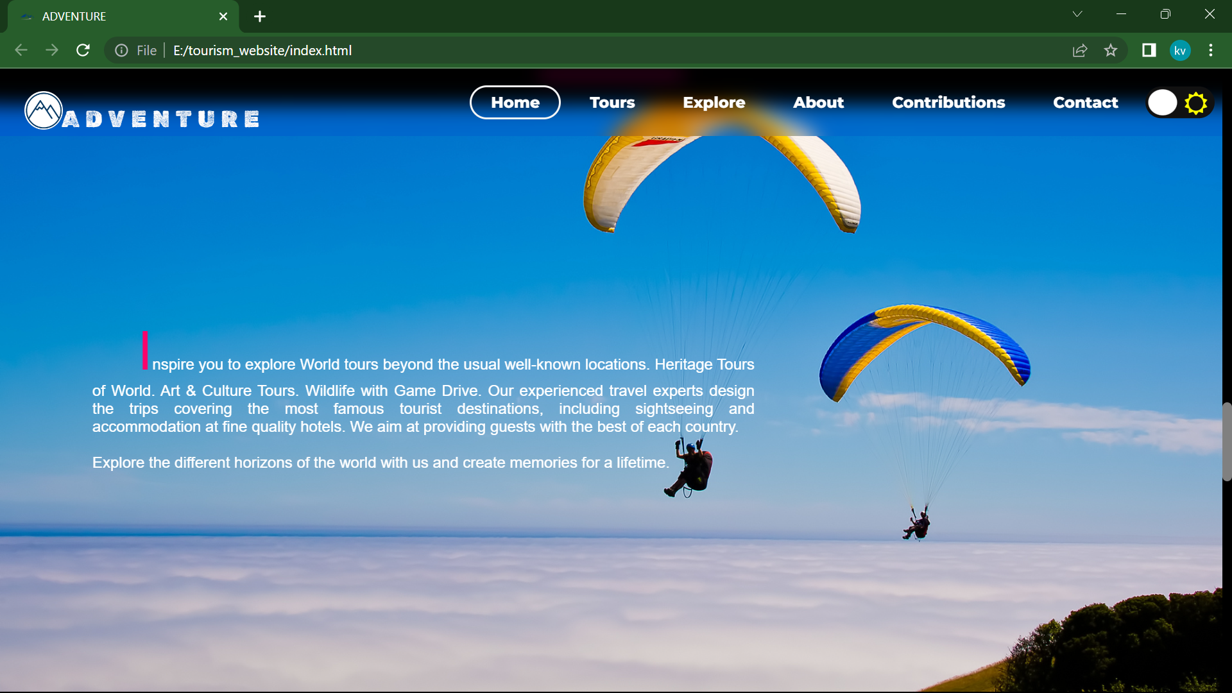Image resolution: width=1232 pixels, height=693 pixels.
Task: Switch to the ADVENTURE browser tab
Action: [96, 16]
